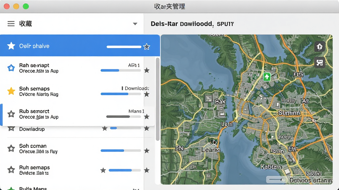Click the transit icon button on the map
Viewport: 339px width, 190px height.
(319, 63)
